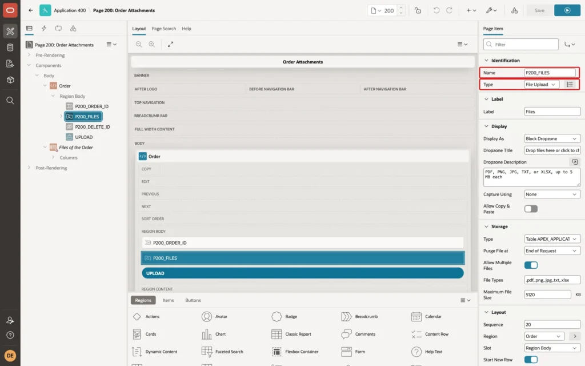The width and height of the screenshot is (585, 366).
Task: Go back with the left arrow icon
Action: [x=31, y=10]
